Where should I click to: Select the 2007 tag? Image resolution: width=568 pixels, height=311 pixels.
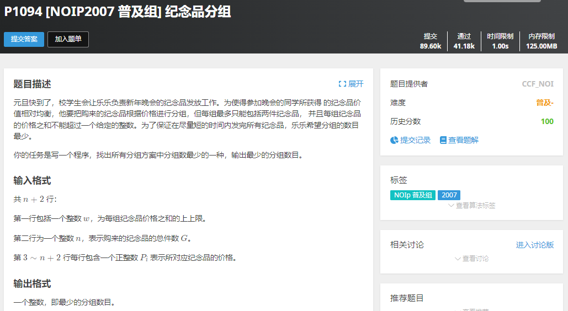[449, 195]
